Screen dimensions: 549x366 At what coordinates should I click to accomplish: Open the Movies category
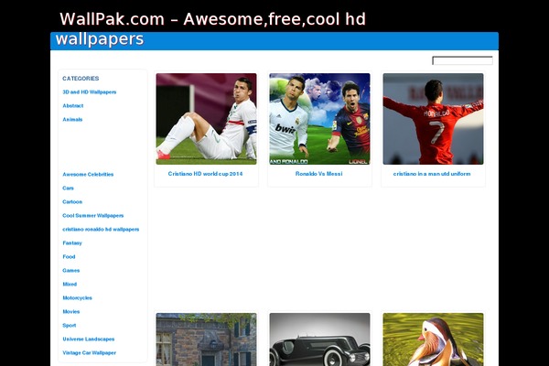70,311
